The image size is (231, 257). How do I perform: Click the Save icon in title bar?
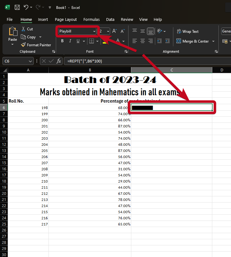17,7
